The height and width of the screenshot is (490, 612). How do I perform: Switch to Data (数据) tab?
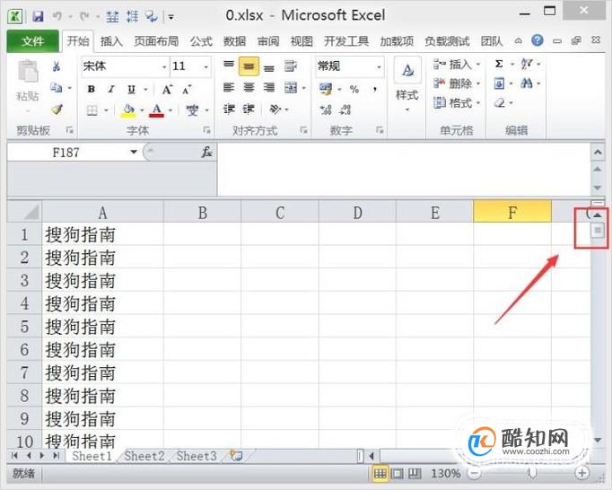pos(234,41)
